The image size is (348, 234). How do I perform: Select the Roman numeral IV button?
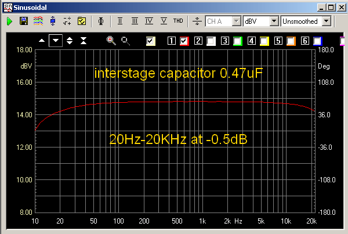pyautogui.click(x=148, y=21)
